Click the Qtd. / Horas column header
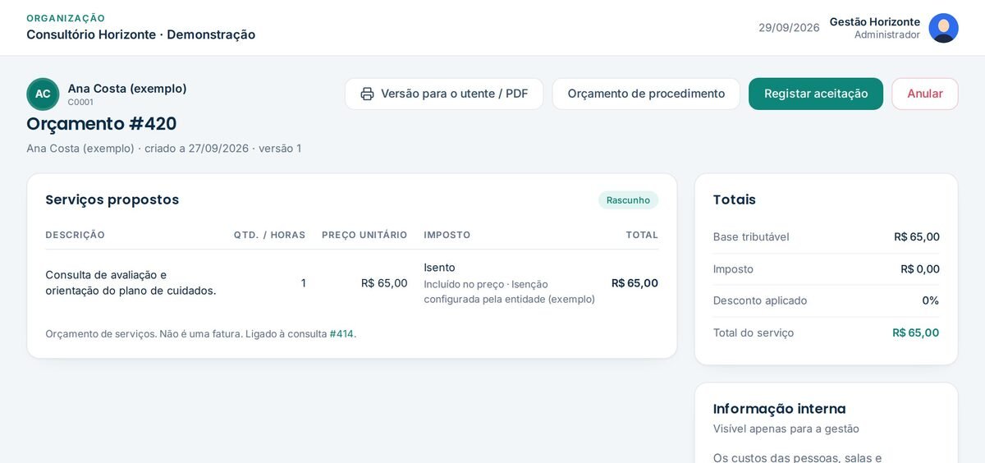This screenshot has height=463, width=985. tap(269, 235)
